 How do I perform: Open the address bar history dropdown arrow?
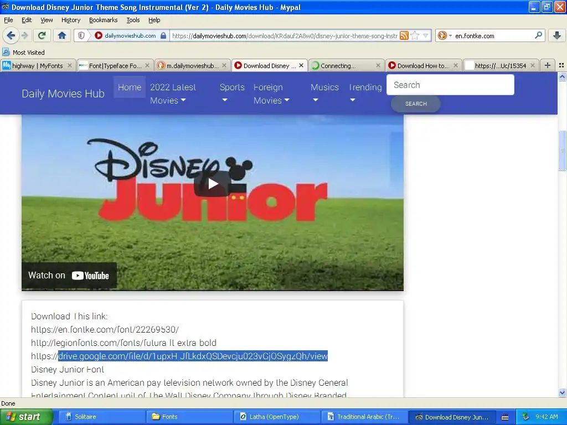pos(426,35)
